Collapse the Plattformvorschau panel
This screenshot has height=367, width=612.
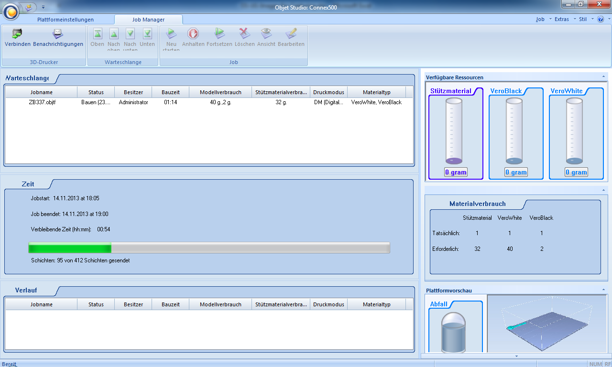(x=603, y=290)
